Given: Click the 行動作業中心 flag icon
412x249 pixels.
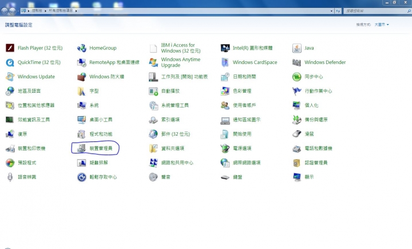Looking at the screenshot, I should coord(297,91).
